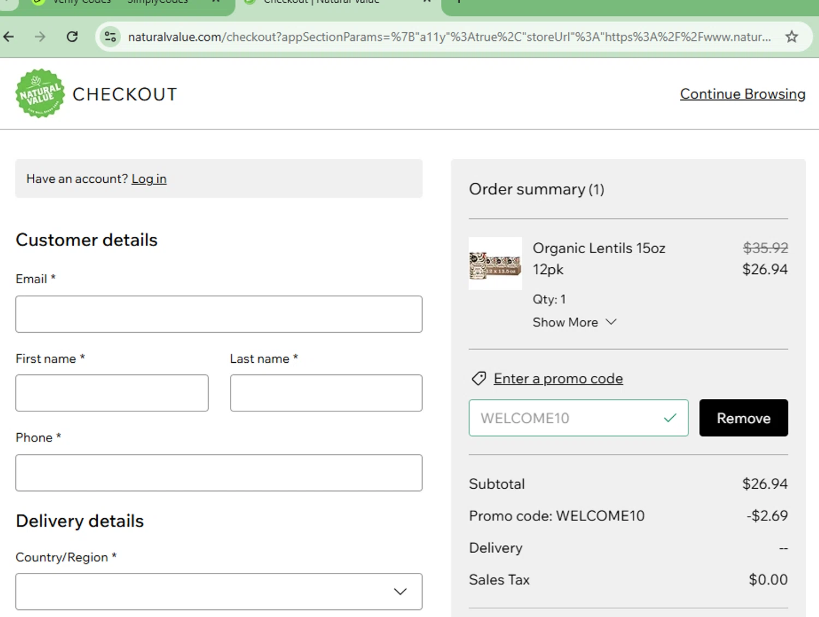Image resolution: width=819 pixels, height=617 pixels.
Task: Remove the applied promo code
Action: pyautogui.click(x=744, y=418)
